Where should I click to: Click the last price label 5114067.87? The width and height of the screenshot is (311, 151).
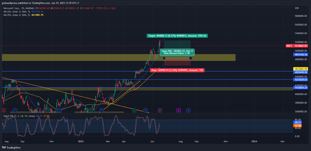301,46
